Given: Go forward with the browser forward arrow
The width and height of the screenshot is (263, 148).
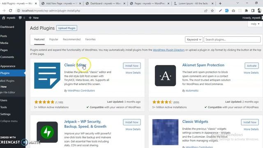Looking at the screenshot, I should coord(4,11).
